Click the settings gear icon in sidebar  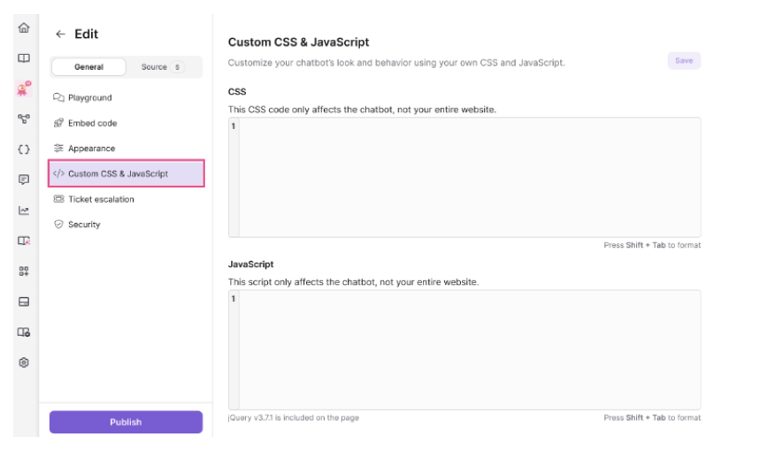point(25,363)
